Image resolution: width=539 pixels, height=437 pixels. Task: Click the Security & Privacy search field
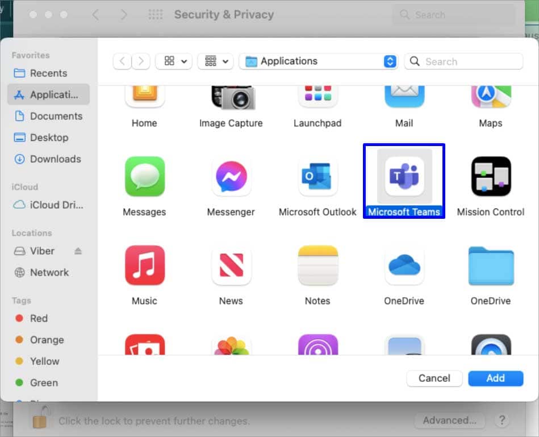(454, 15)
